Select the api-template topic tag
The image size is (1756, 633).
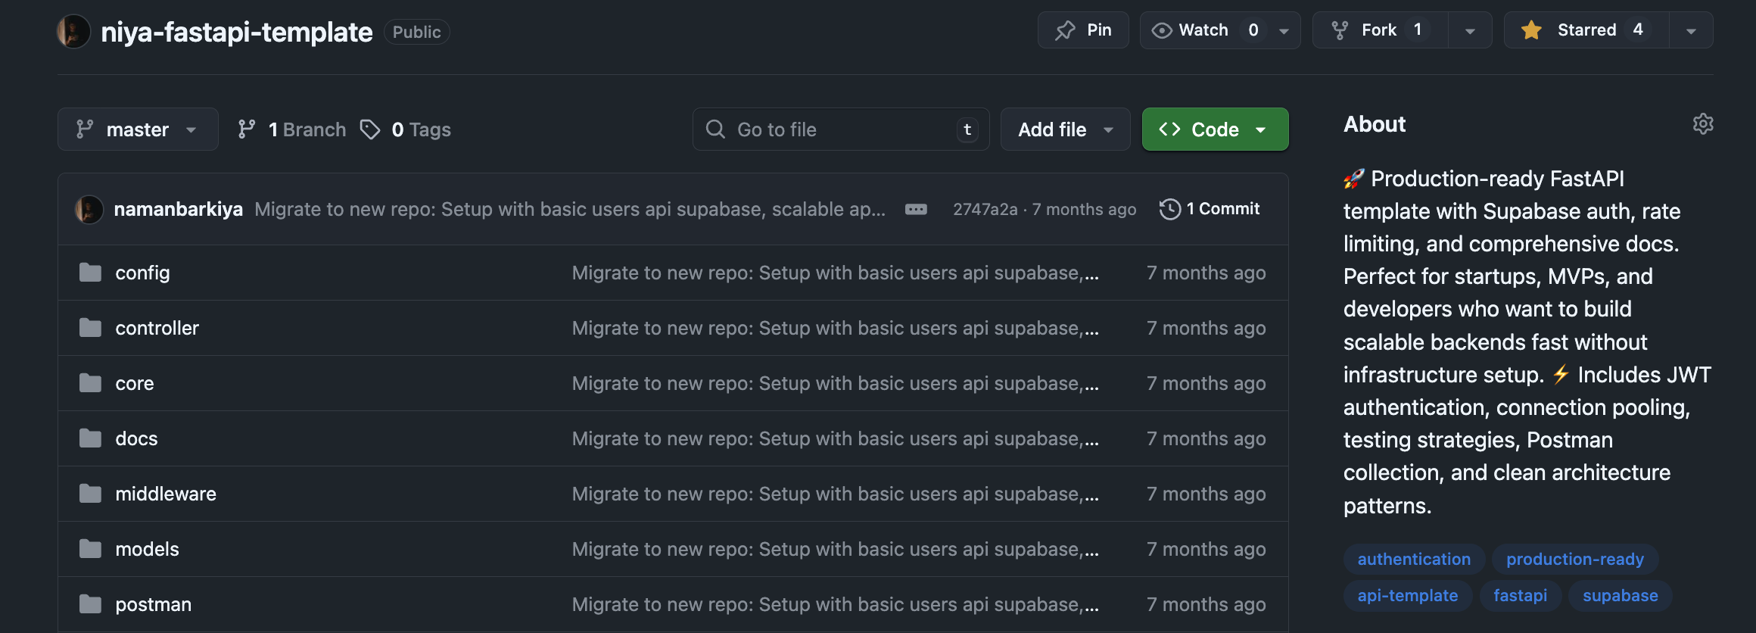tap(1408, 595)
